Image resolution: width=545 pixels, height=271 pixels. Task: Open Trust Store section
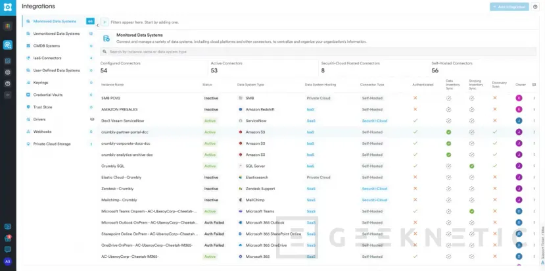(43, 107)
